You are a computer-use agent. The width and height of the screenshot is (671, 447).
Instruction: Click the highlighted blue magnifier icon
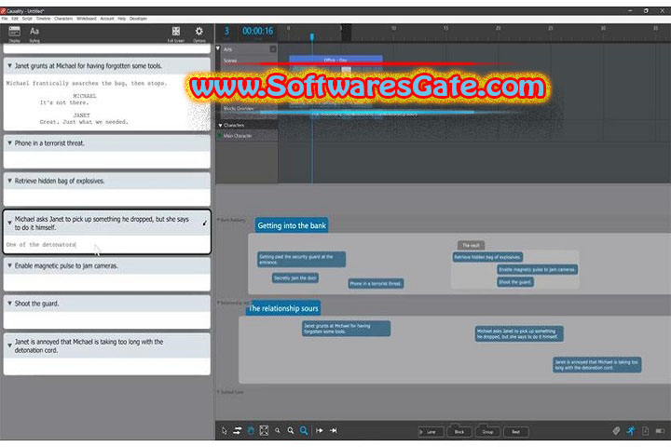click(x=304, y=431)
